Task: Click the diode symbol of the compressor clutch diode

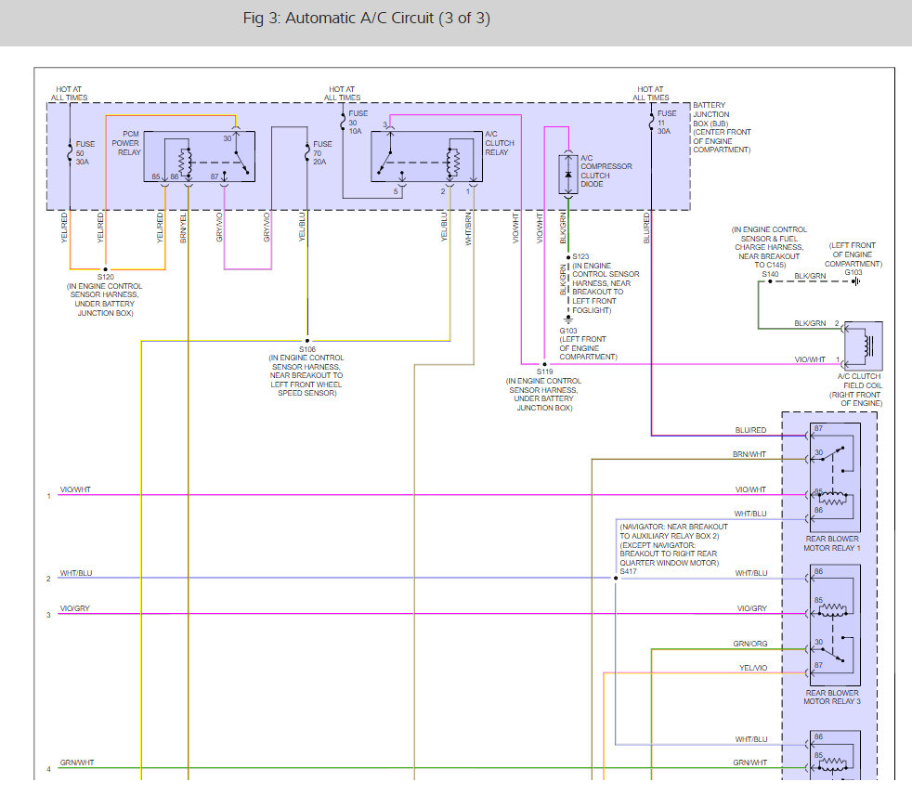Action: coord(568,175)
